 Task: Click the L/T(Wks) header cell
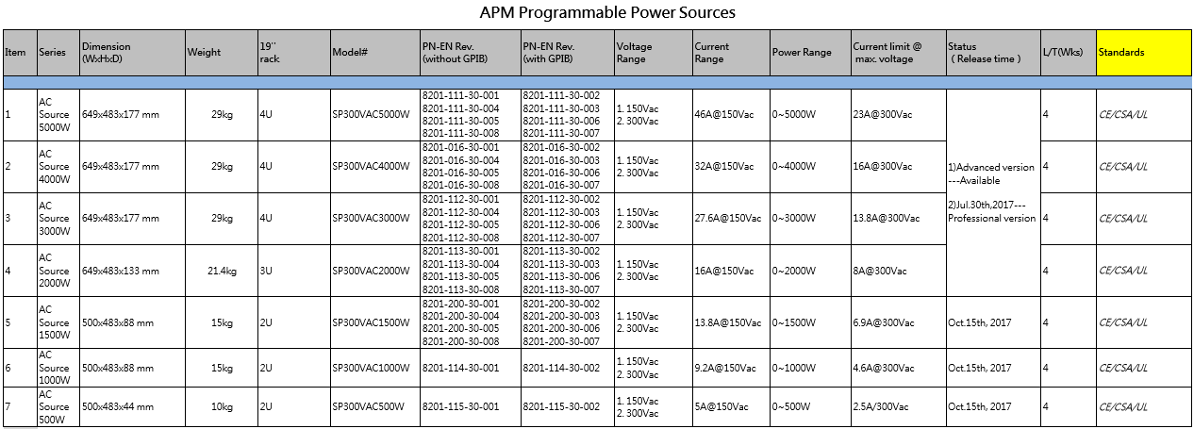pyautogui.click(x=1069, y=53)
